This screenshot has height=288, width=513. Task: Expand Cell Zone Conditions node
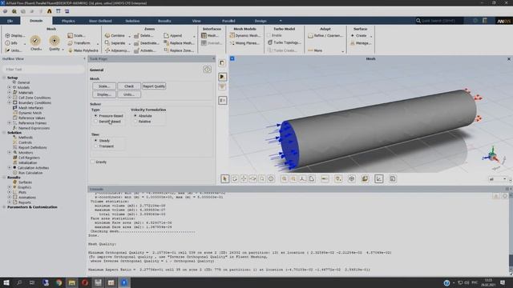pos(9,98)
